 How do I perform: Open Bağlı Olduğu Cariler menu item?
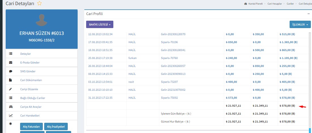pos(33,98)
